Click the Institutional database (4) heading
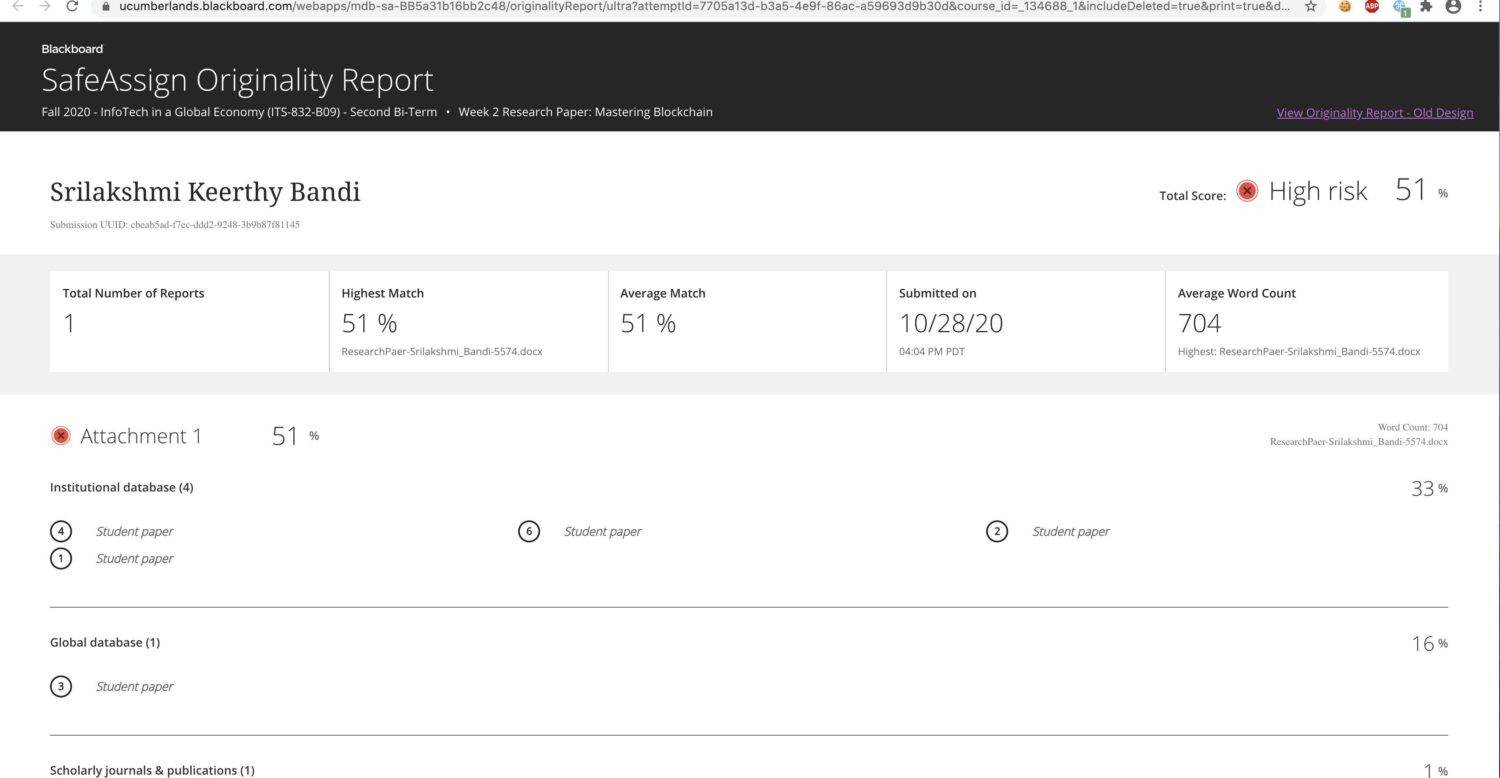The width and height of the screenshot is (1500, 778). (x=122, y=488)
